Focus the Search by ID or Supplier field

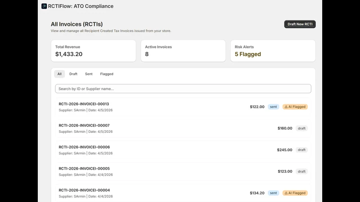pyautogui.click(x=183, y=88)
